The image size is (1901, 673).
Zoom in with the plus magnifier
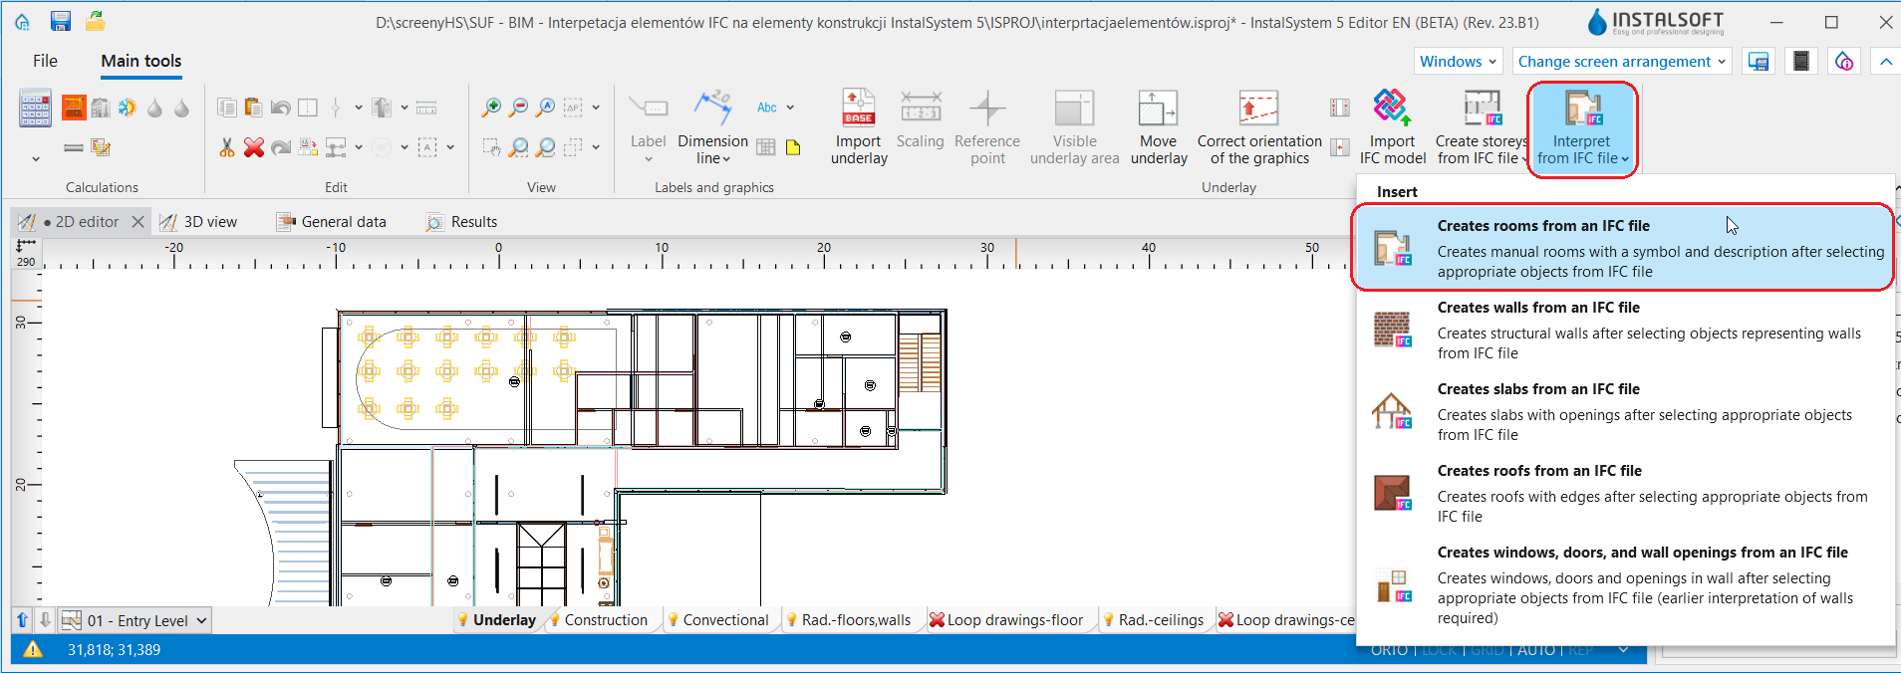pos(491,108)
